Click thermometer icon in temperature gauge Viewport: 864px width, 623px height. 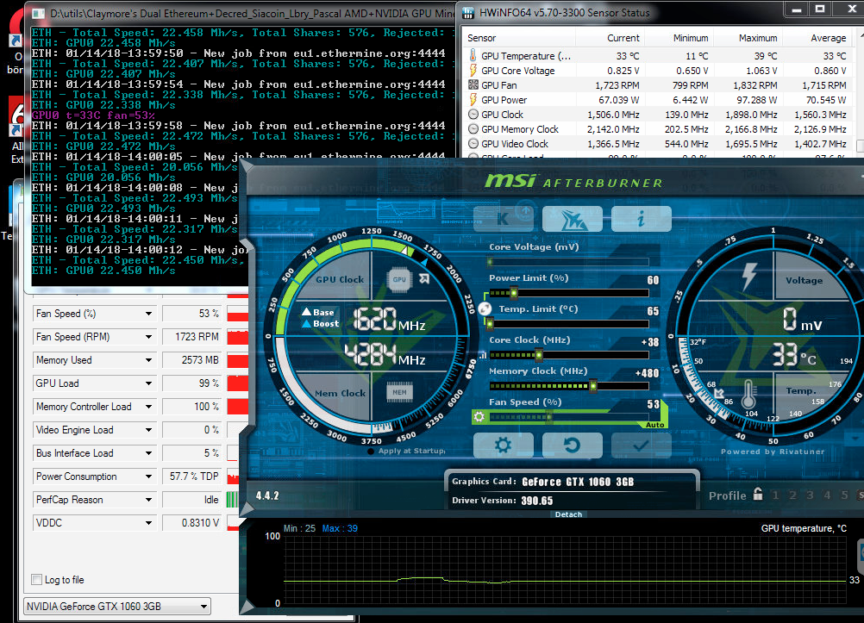click(x=748, y=395)
